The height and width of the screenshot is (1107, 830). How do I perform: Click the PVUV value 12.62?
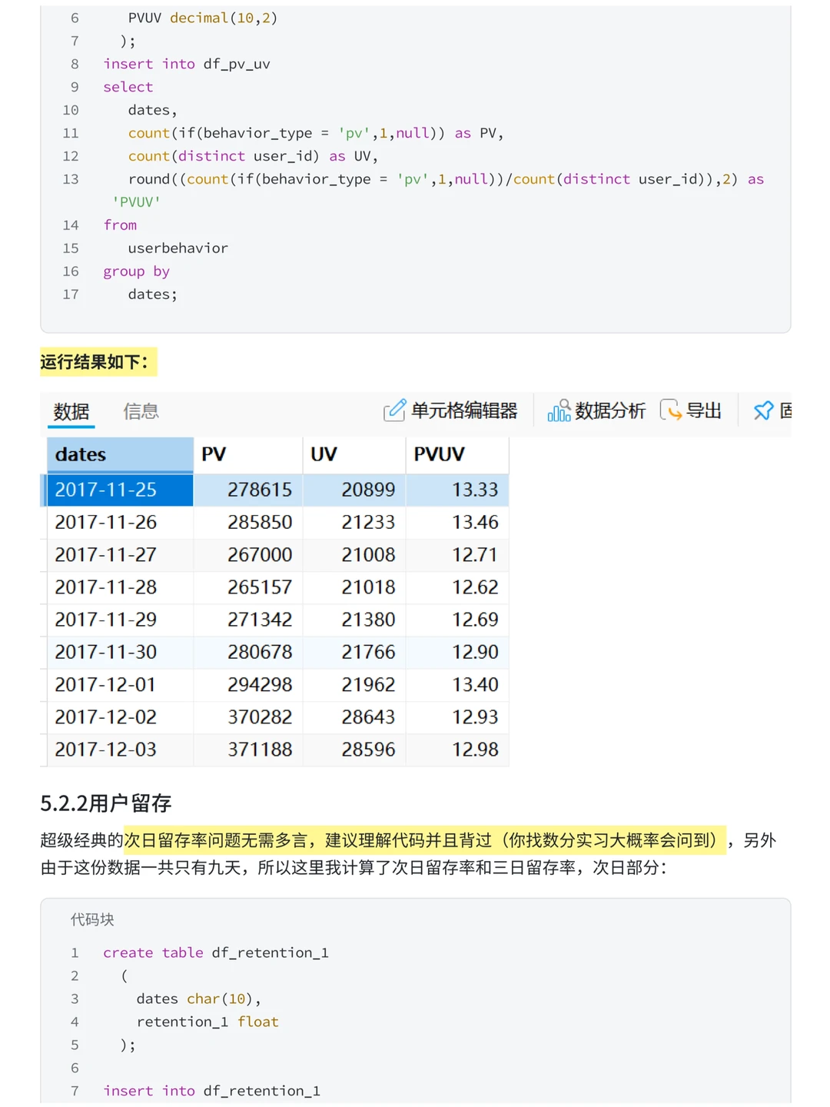point(457,587)
